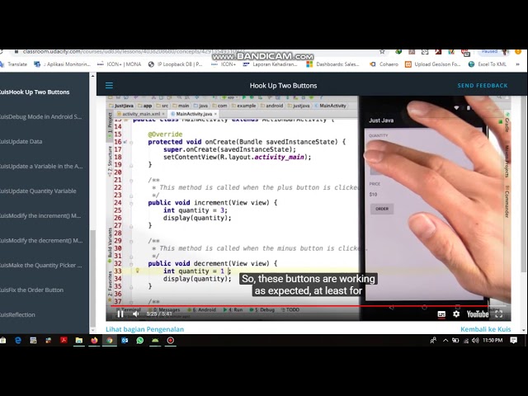Open video settings gear
Viewport: 528px width, 396px height.
click(456, 313)
